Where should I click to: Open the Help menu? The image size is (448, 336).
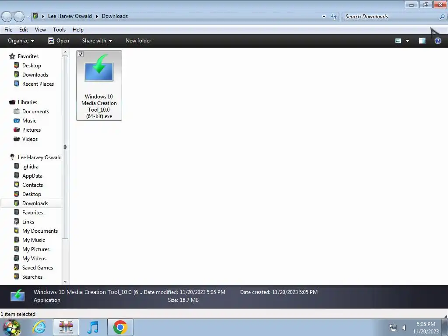pyautogui.click(x=78, y=30)
